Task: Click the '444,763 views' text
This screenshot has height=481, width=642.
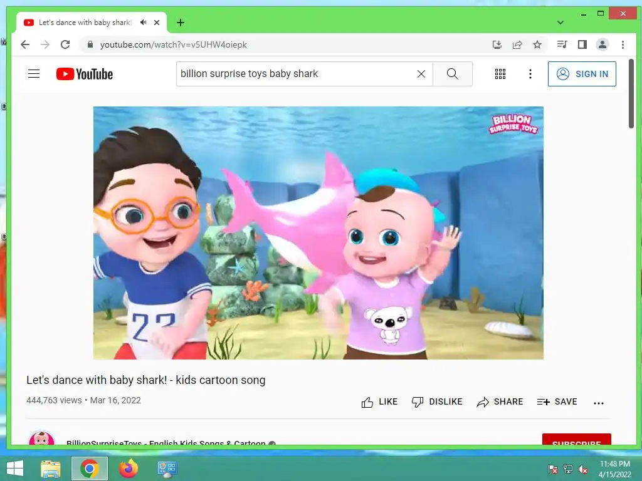Action: tap(54, 400)
